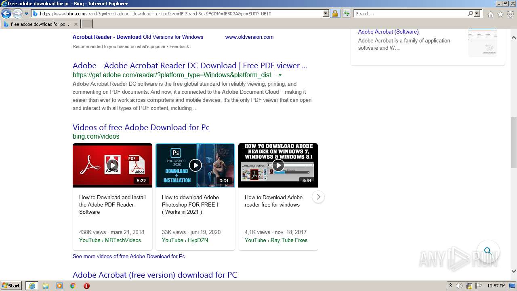Expand the green URL dropdown arrow for get.adobe.com

point(280,75)
